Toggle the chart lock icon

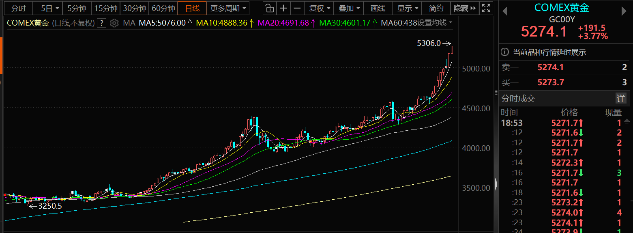(269, 8)
